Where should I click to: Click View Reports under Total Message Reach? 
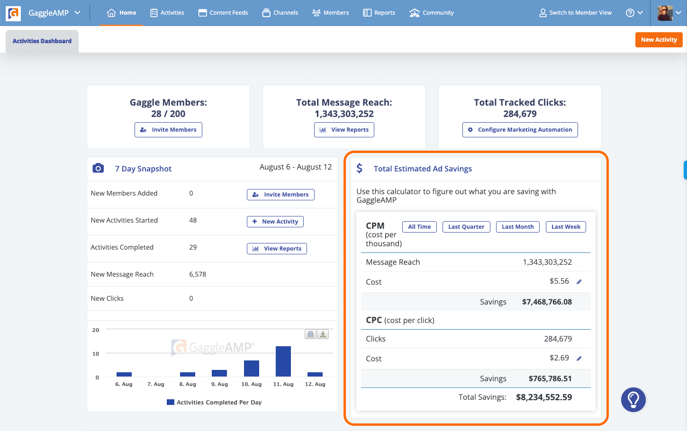pyautogui.click(x=344, y=130)
